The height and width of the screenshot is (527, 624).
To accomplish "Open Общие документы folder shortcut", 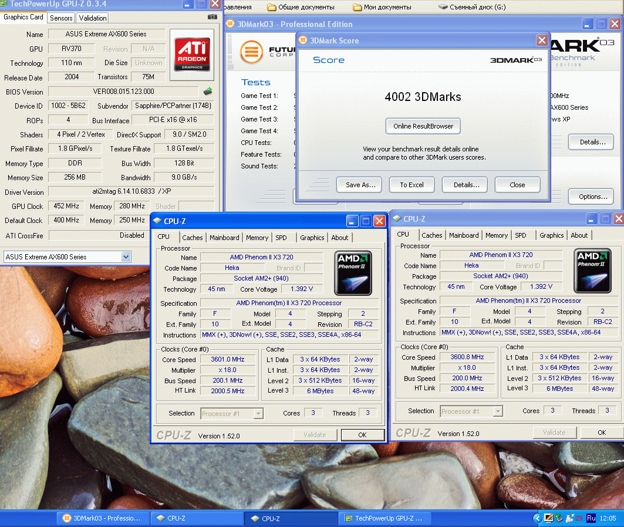I will click(301, 7).
